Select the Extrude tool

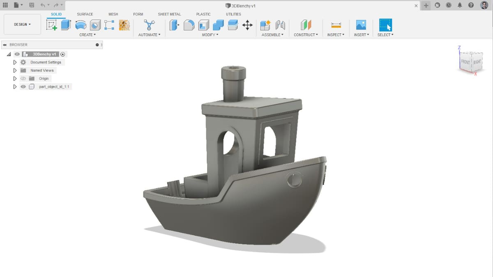click(x=66, y=25)
